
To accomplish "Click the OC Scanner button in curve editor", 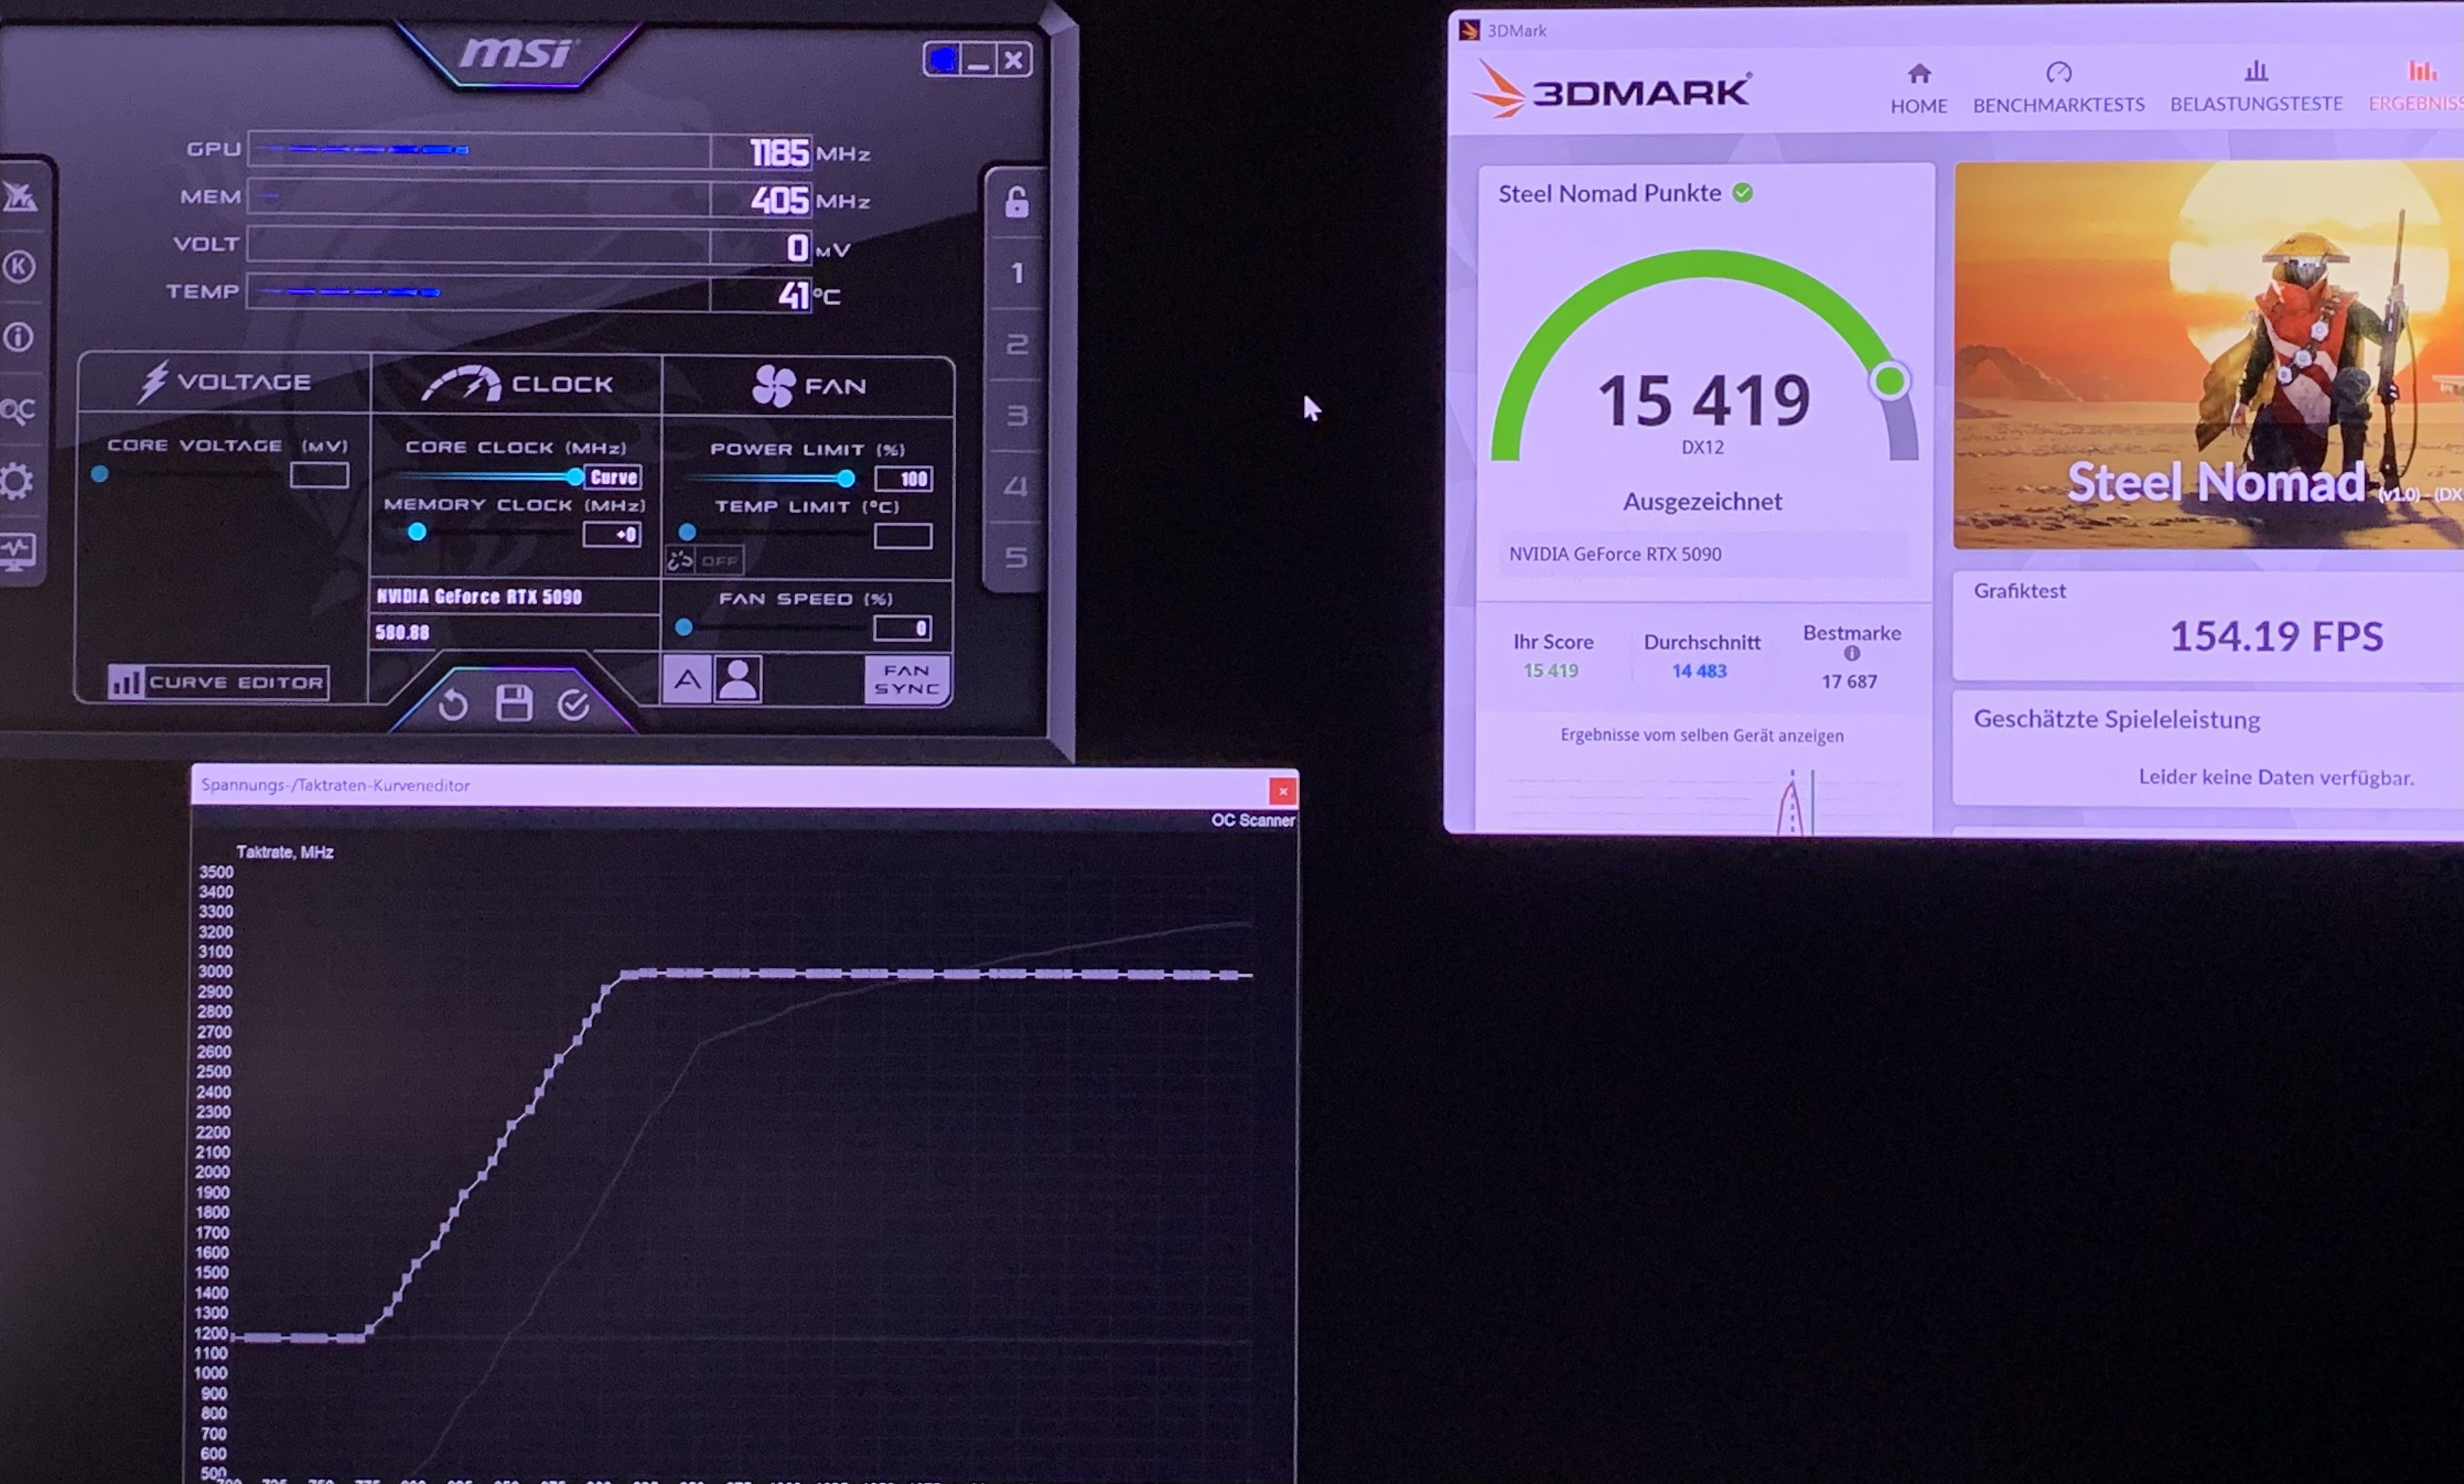I will pyautogui.click(x=1253, y=820).
